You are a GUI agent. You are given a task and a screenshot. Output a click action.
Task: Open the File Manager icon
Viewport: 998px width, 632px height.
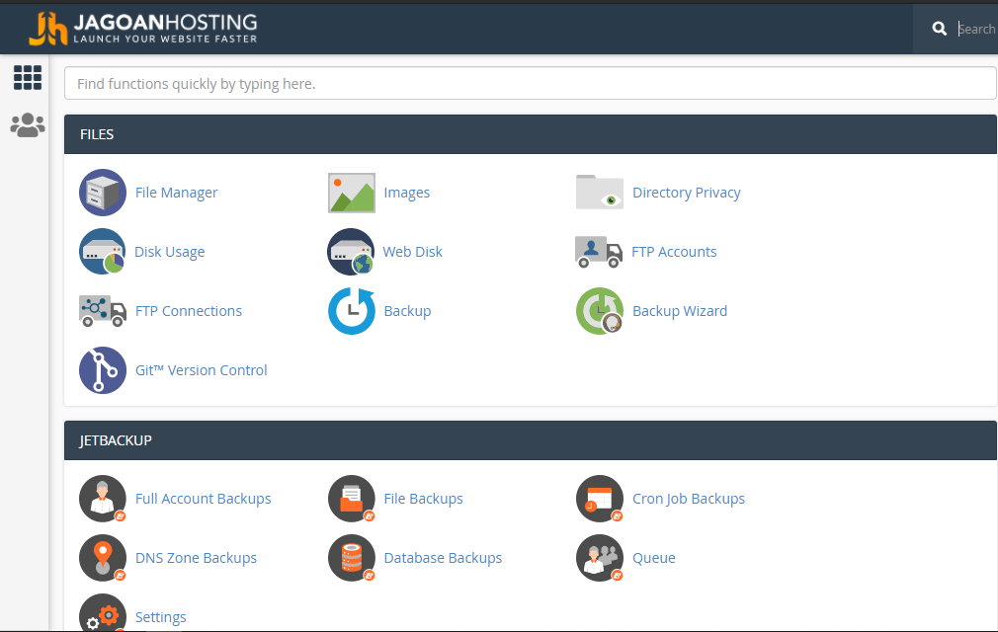pos(103,193)
